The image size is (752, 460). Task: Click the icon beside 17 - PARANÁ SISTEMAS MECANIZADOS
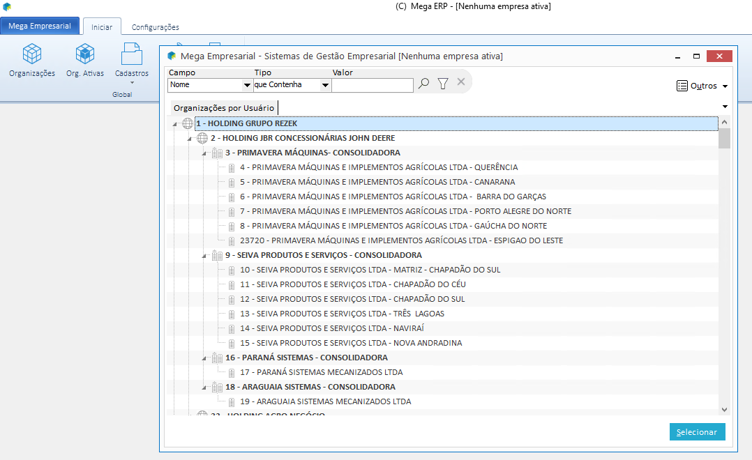232,373
